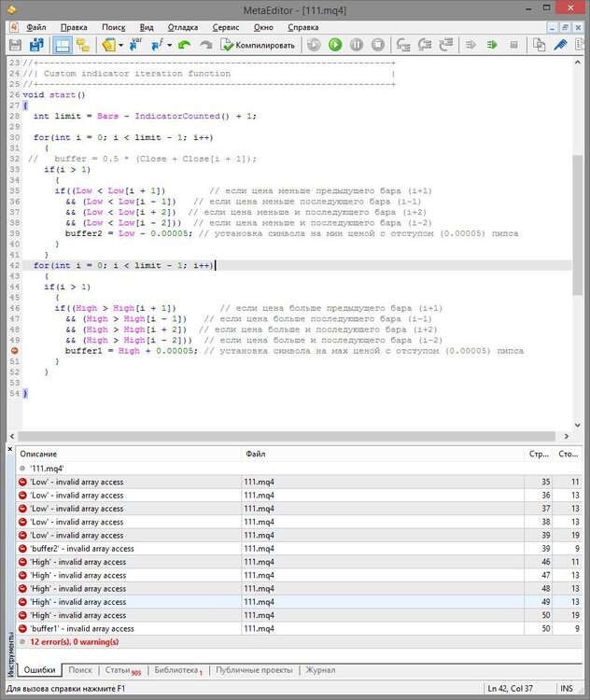Switch to the Журнал tab
590x700 pixels.
(320, 670)
